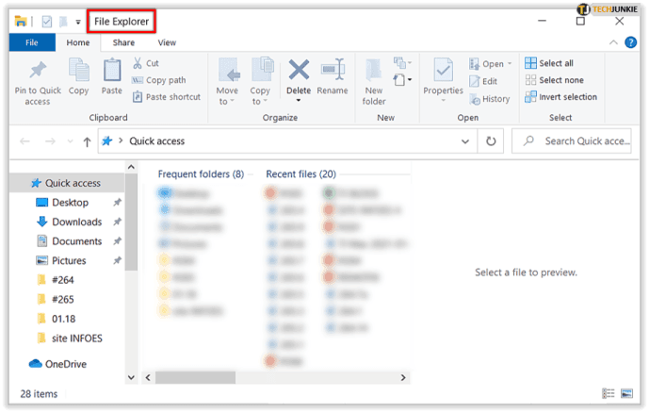
Task: Open Customize Quick Access Toolbar dropdown
Action: click(78, 22)
